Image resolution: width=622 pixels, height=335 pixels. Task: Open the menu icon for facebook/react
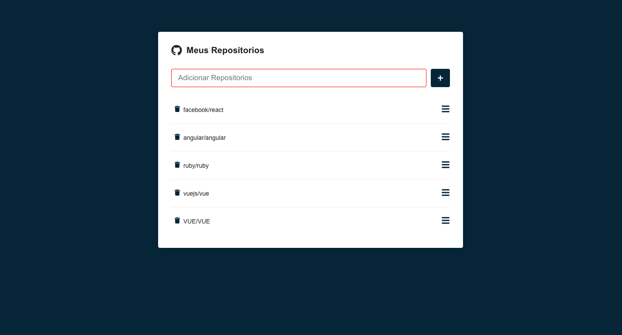(445, 109)
